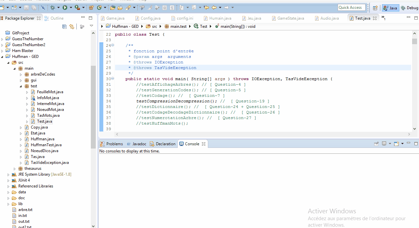Select HuffmanTest.java in the tree
419x228 pixels.
[x=46, y=145]
